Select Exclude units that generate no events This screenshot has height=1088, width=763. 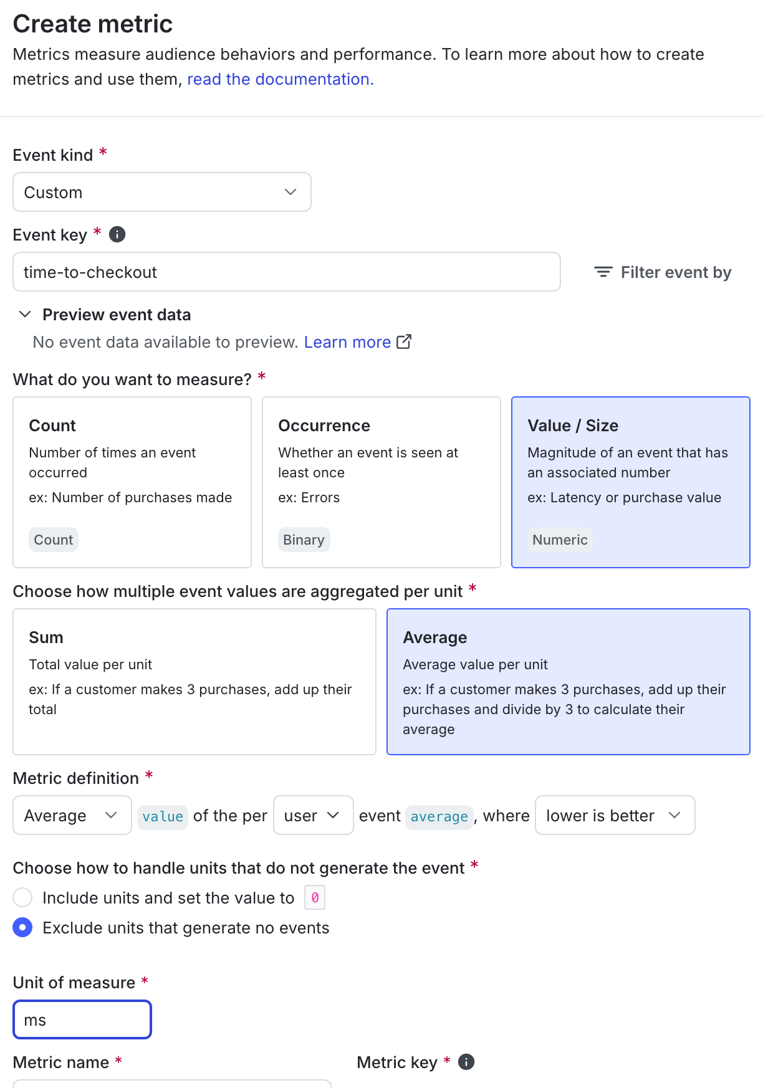(22, 927)
